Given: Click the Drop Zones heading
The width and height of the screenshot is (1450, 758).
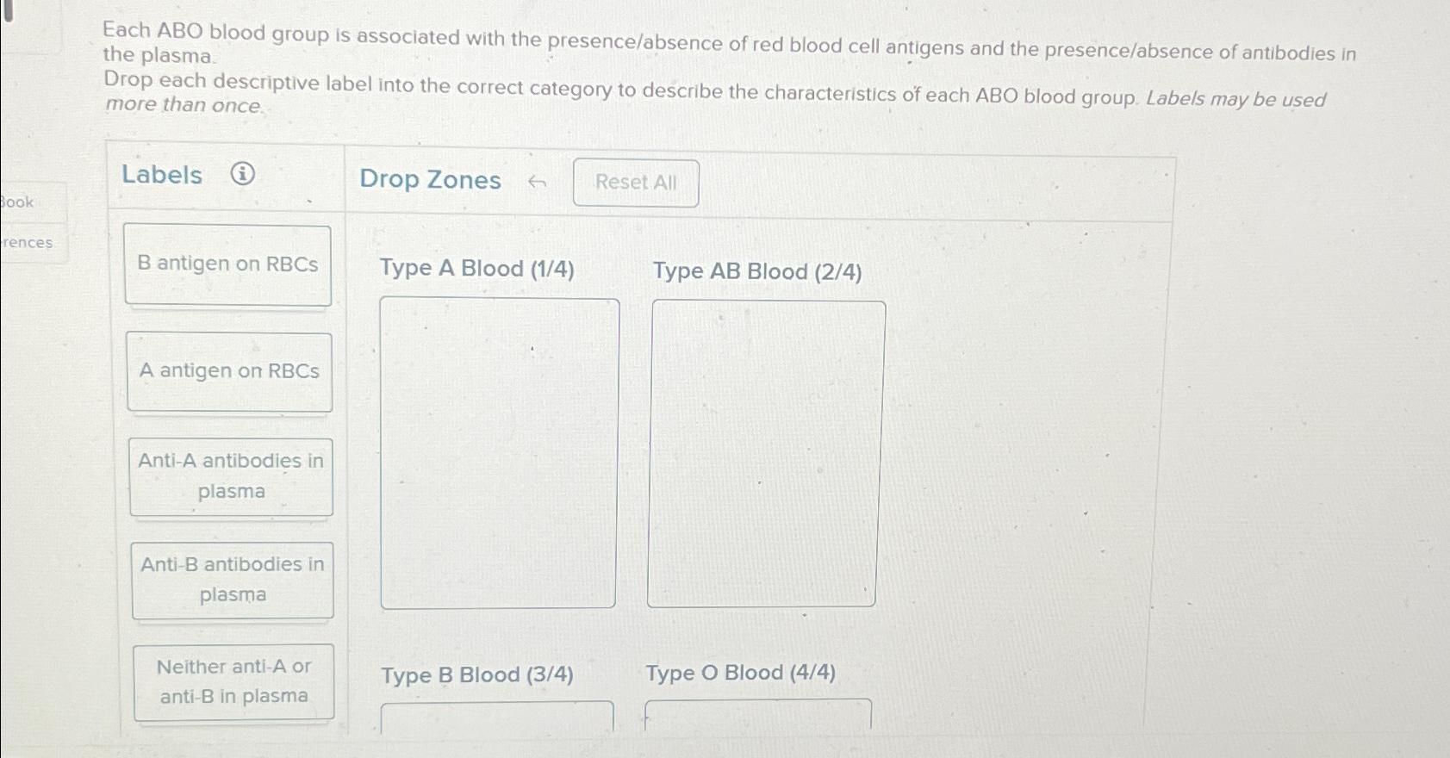Looking at the screenshot, I should pos(431,181).
